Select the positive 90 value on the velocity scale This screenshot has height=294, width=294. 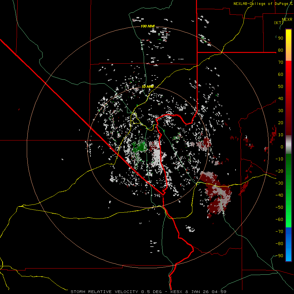[x=281, y=38]
